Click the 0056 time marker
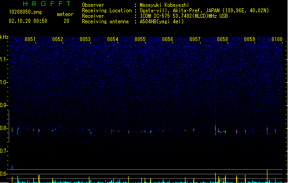This screenshot has height=183, width=288. [x=168, y=39]
